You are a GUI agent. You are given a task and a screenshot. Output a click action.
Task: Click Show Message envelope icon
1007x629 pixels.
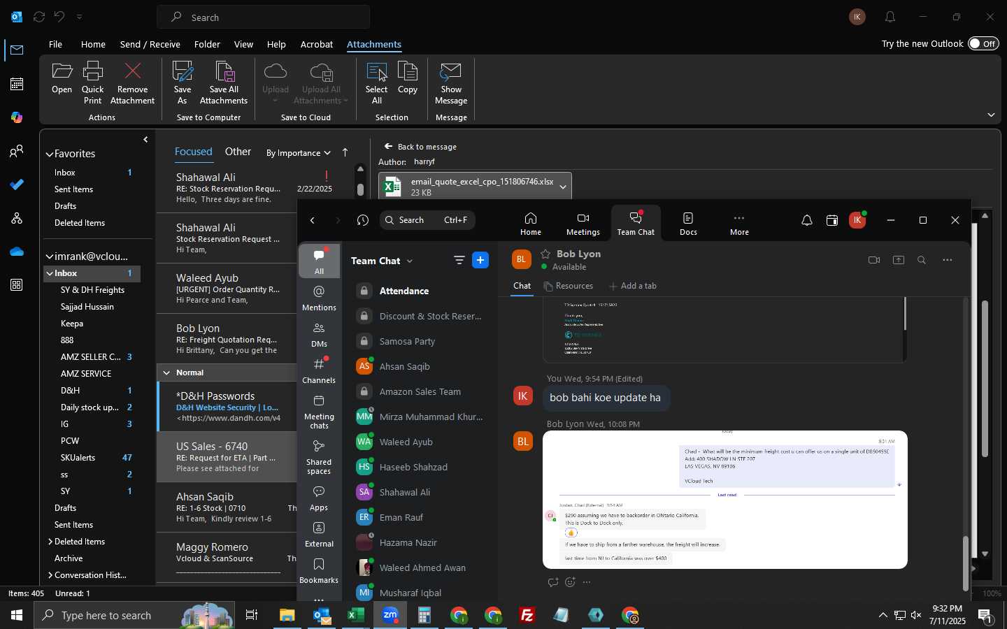tap(451, 82)
